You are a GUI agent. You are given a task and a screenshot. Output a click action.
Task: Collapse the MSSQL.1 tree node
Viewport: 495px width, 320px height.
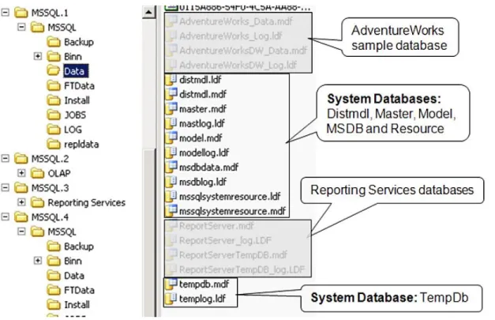pyautogui.click(x=6, y=13)
